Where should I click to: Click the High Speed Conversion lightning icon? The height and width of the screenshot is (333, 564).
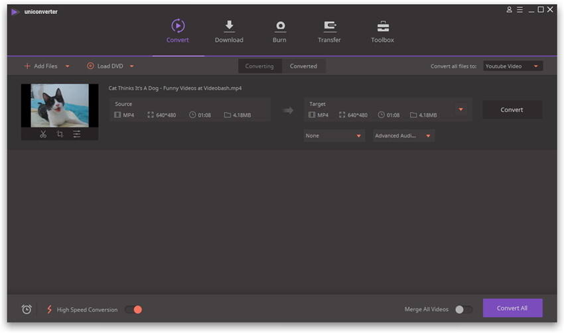point(49,309)
